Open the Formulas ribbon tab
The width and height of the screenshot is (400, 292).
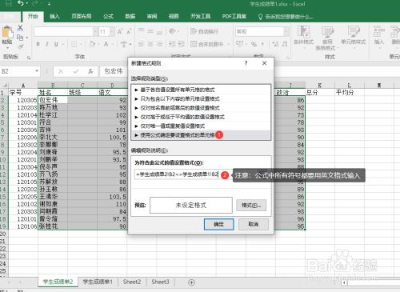click(x=108, y=16)
